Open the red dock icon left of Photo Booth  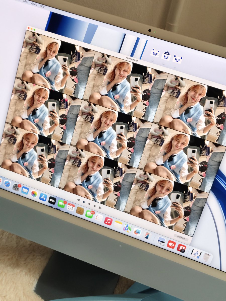click(171, 245)
